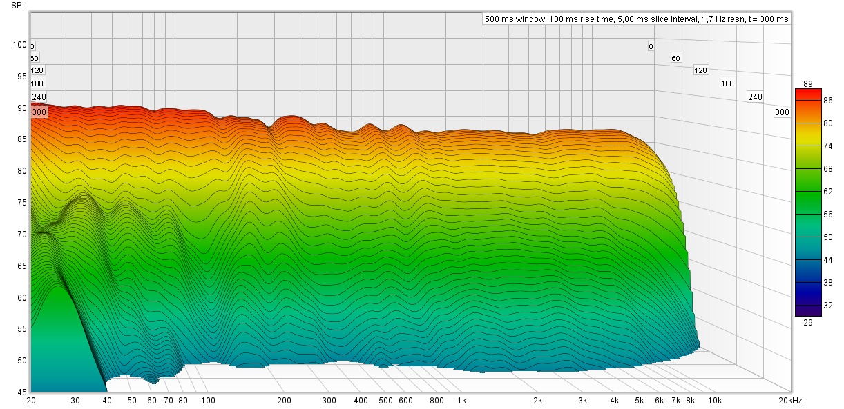Screen dimensions: 844x409
Task: Click the '32' tick on the color scale
Action: pyautogui.click(x=827, y=305)
